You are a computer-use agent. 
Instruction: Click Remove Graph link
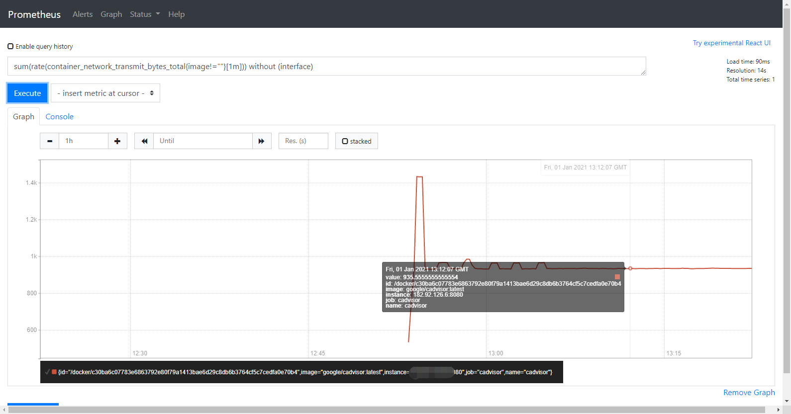[749, 392]
